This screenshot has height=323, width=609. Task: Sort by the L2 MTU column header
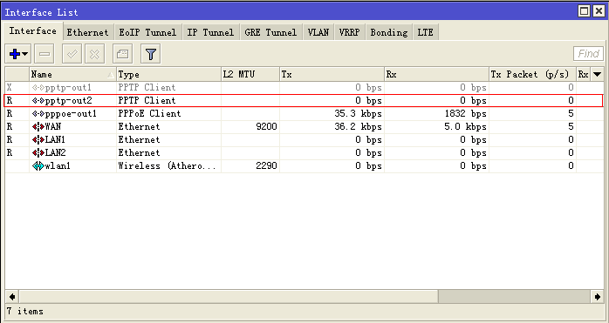click(250, 74)
